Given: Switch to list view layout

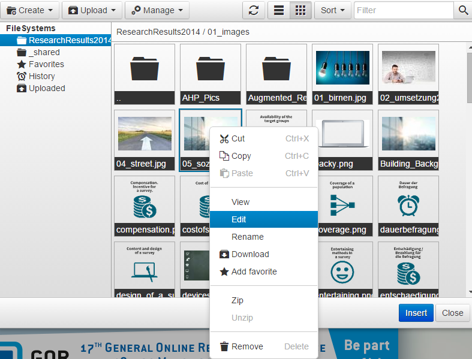Looking at the screenshot, I should 279,10.
